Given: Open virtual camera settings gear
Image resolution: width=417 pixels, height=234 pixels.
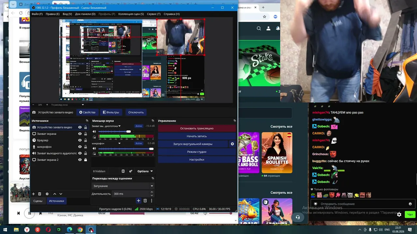Looking at the screenshot, I should tap(232, 144).
